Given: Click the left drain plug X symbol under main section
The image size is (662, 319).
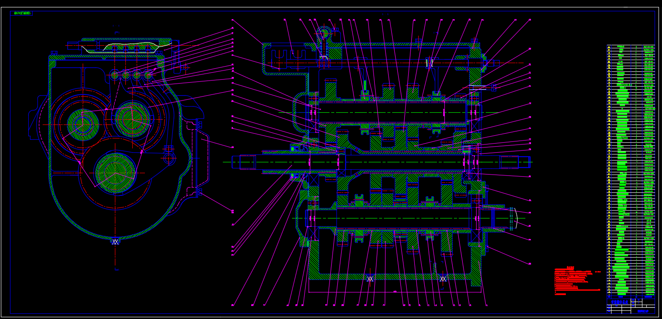Looking at the screenshot, I should pos(370,279).
